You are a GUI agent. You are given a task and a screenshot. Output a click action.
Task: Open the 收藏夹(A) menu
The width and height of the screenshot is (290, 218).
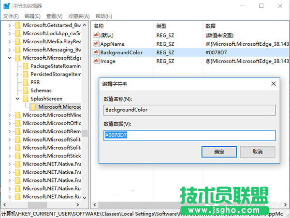(x=79, y=16)
